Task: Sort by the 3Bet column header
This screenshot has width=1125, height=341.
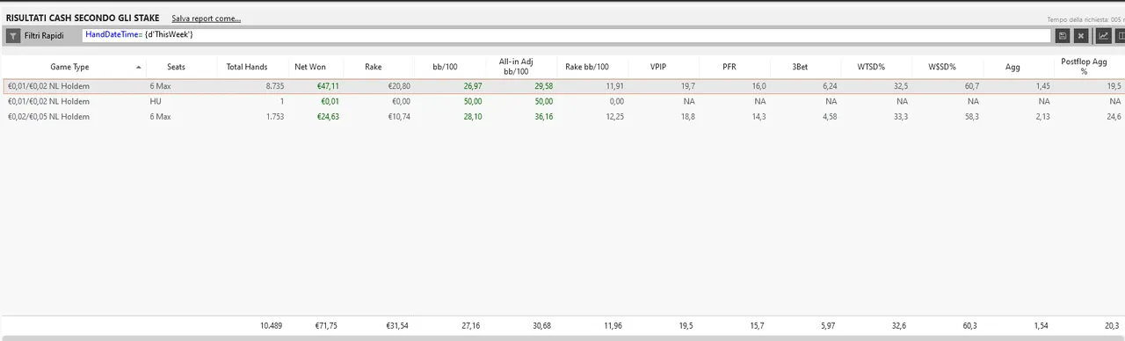Action: pos(800,67)
